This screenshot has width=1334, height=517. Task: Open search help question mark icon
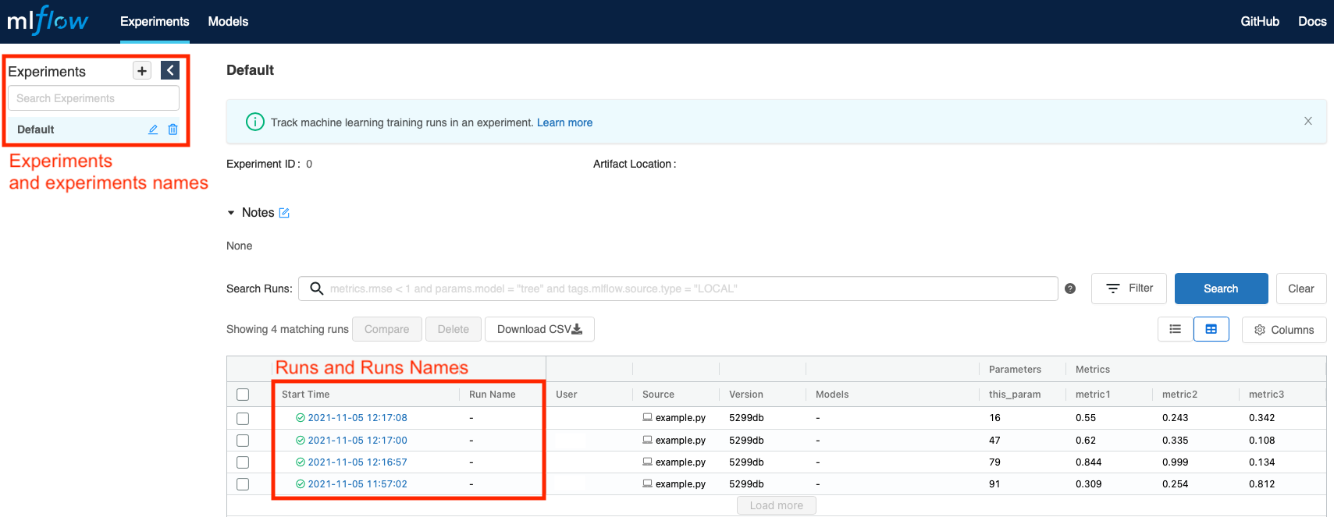(1070, 289)
